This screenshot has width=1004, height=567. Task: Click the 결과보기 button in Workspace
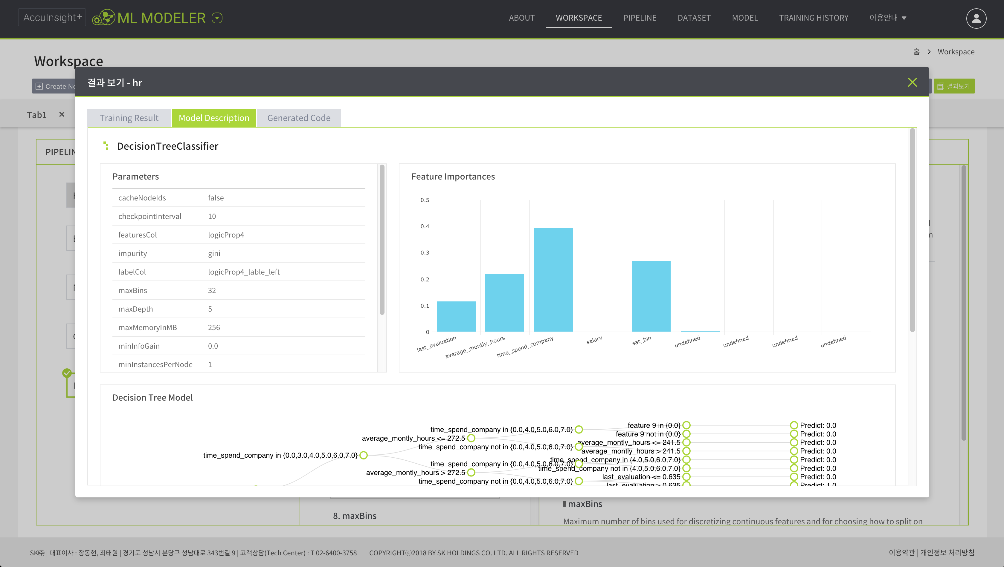pyautogui.click(x=954, y=86)
